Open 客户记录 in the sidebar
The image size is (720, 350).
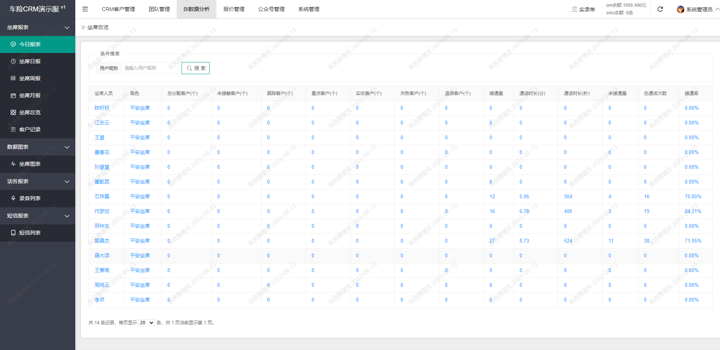30,129
